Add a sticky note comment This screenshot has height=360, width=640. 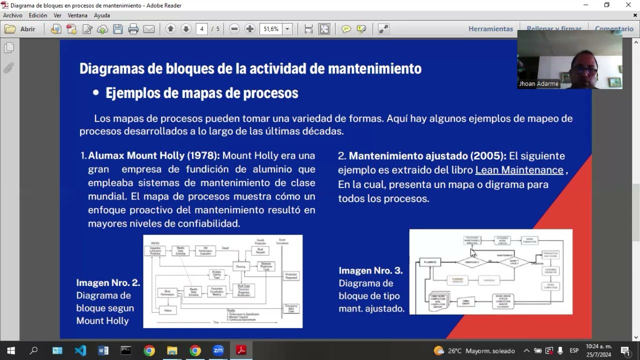[346, 29]
